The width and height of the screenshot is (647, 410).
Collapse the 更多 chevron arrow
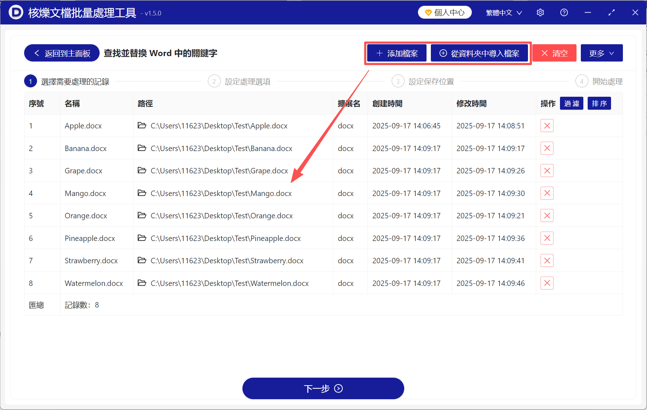[x=611, y=53]
